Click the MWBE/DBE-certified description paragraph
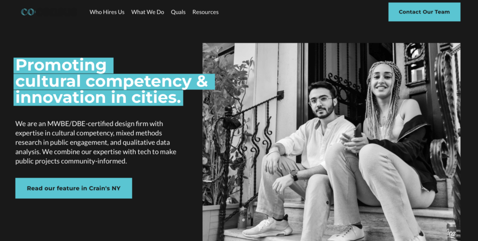478x241 pixels. click(x=96, y=142)
